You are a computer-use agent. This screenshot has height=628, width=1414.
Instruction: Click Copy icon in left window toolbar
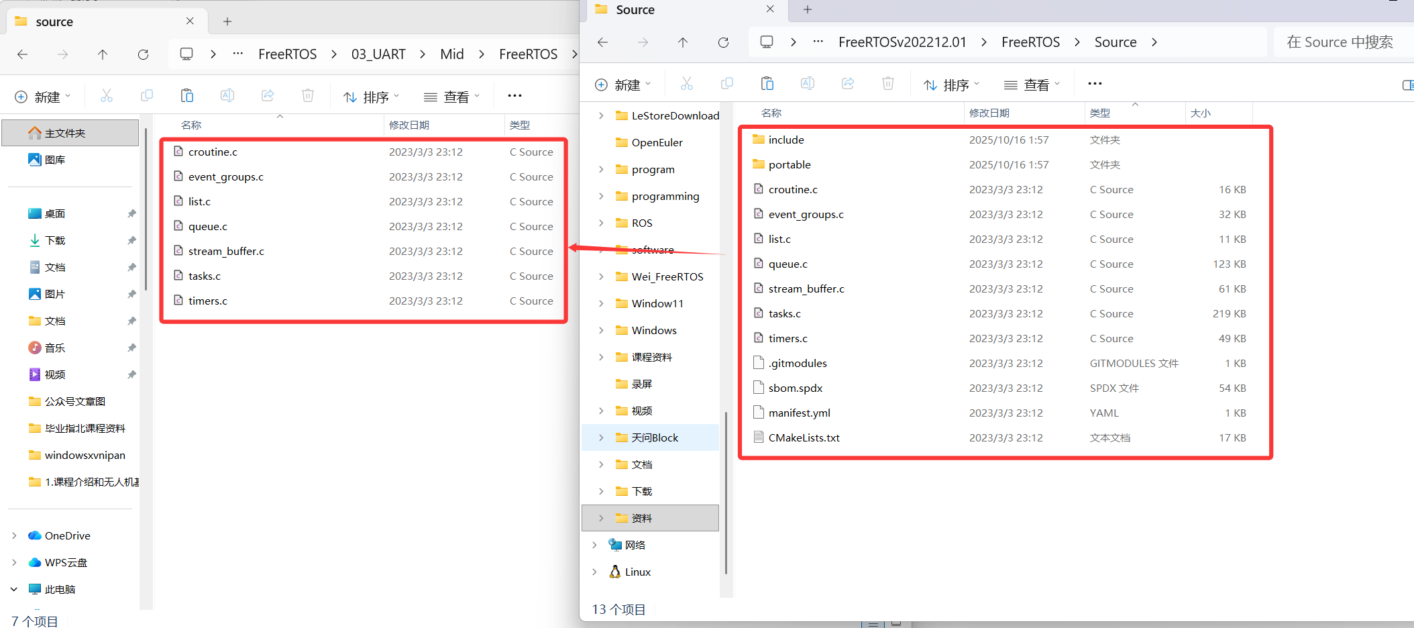(147, 96)
